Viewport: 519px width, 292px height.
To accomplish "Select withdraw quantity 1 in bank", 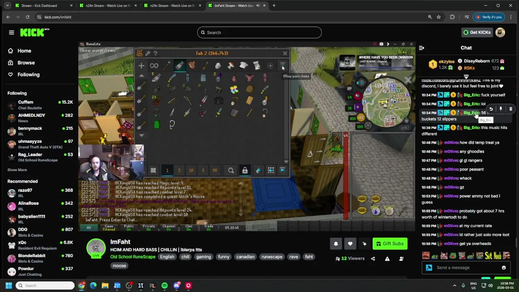I will click(x=167, y=170).
